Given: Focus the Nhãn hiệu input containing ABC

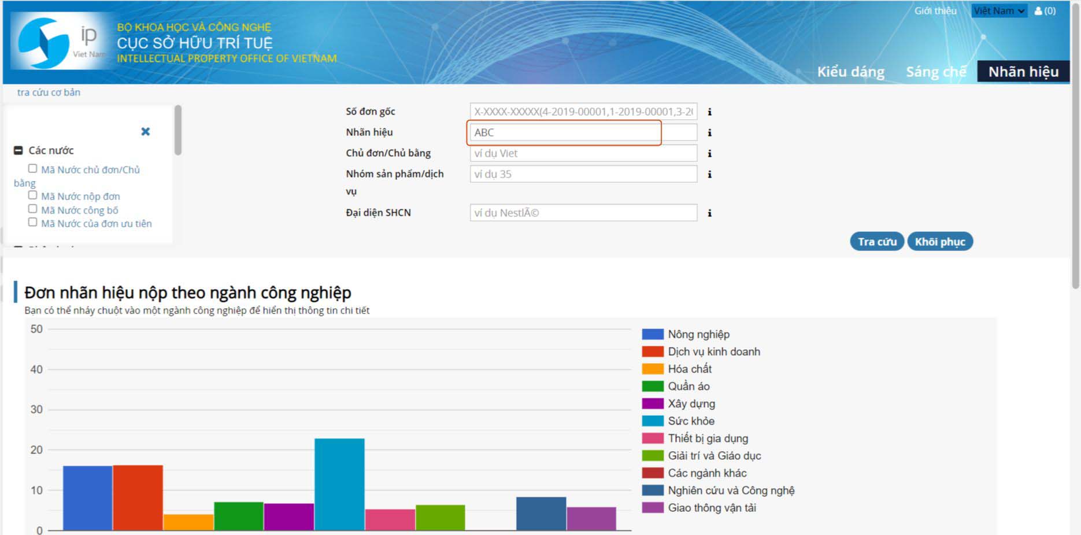Looking at the screenshot, I should 583,132.
